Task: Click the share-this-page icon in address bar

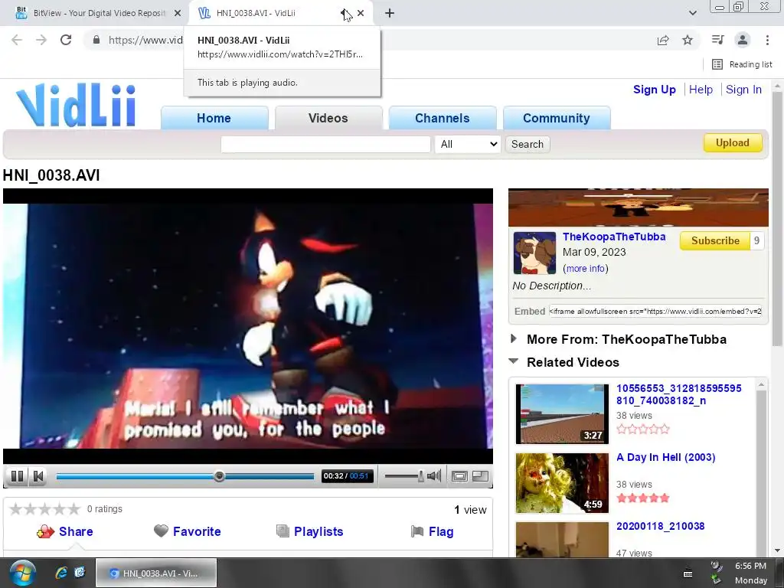Action: point(663,40)
